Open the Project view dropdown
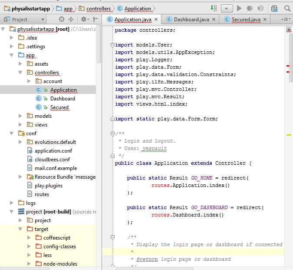Image resolution: width=293 pixels, height=270 pixels. click(42, 20)
